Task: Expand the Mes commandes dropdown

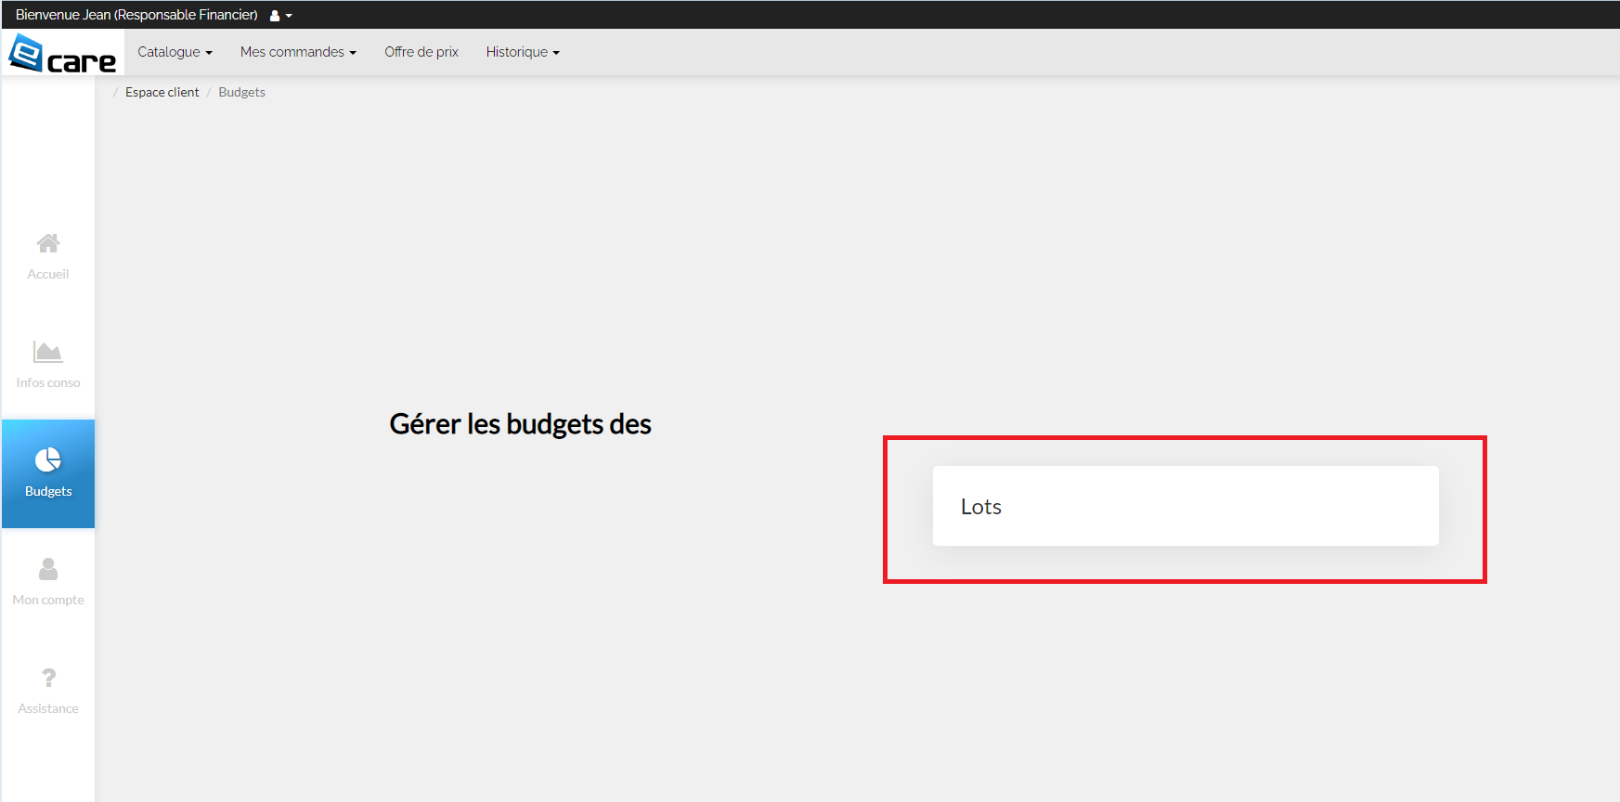Action: click(x=298, y=52)
